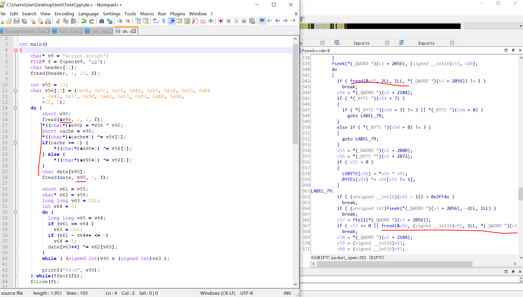Click the Open file folder icon
The image size is (523, 297).
(9, 21)
